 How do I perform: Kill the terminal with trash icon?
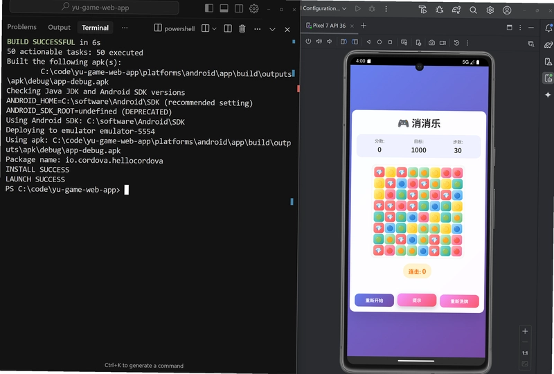242,28
